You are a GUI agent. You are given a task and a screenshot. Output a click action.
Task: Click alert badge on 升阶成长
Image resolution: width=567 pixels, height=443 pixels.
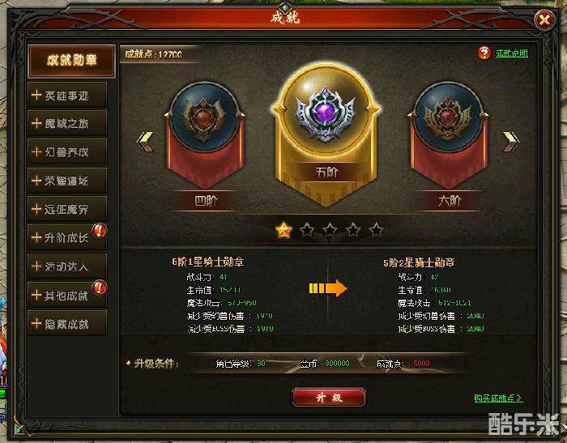[99, 230]
